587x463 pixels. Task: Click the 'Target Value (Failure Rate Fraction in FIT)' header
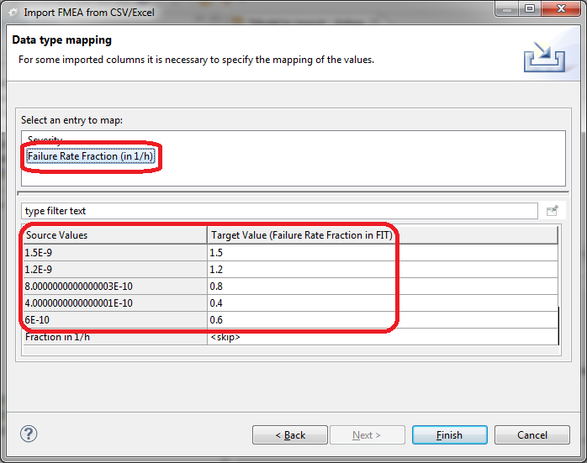coord(383,235)
